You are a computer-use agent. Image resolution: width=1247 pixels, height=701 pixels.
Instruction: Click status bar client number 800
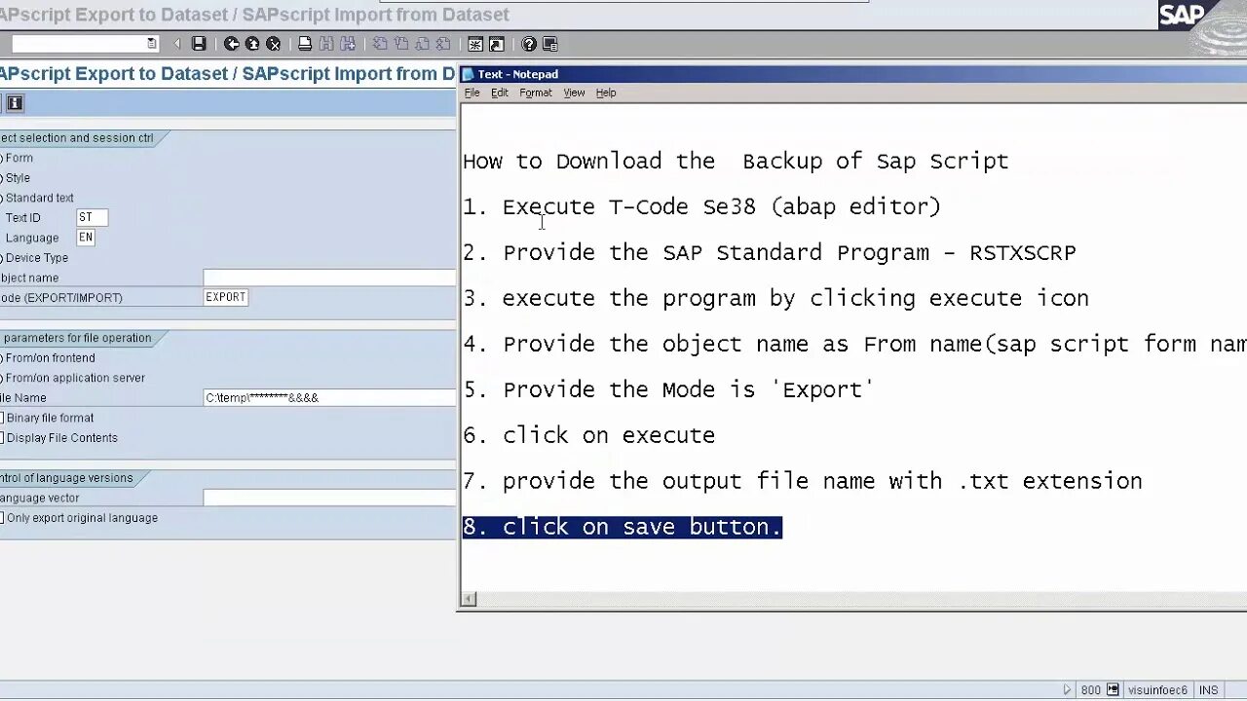tap(1091, 690)
